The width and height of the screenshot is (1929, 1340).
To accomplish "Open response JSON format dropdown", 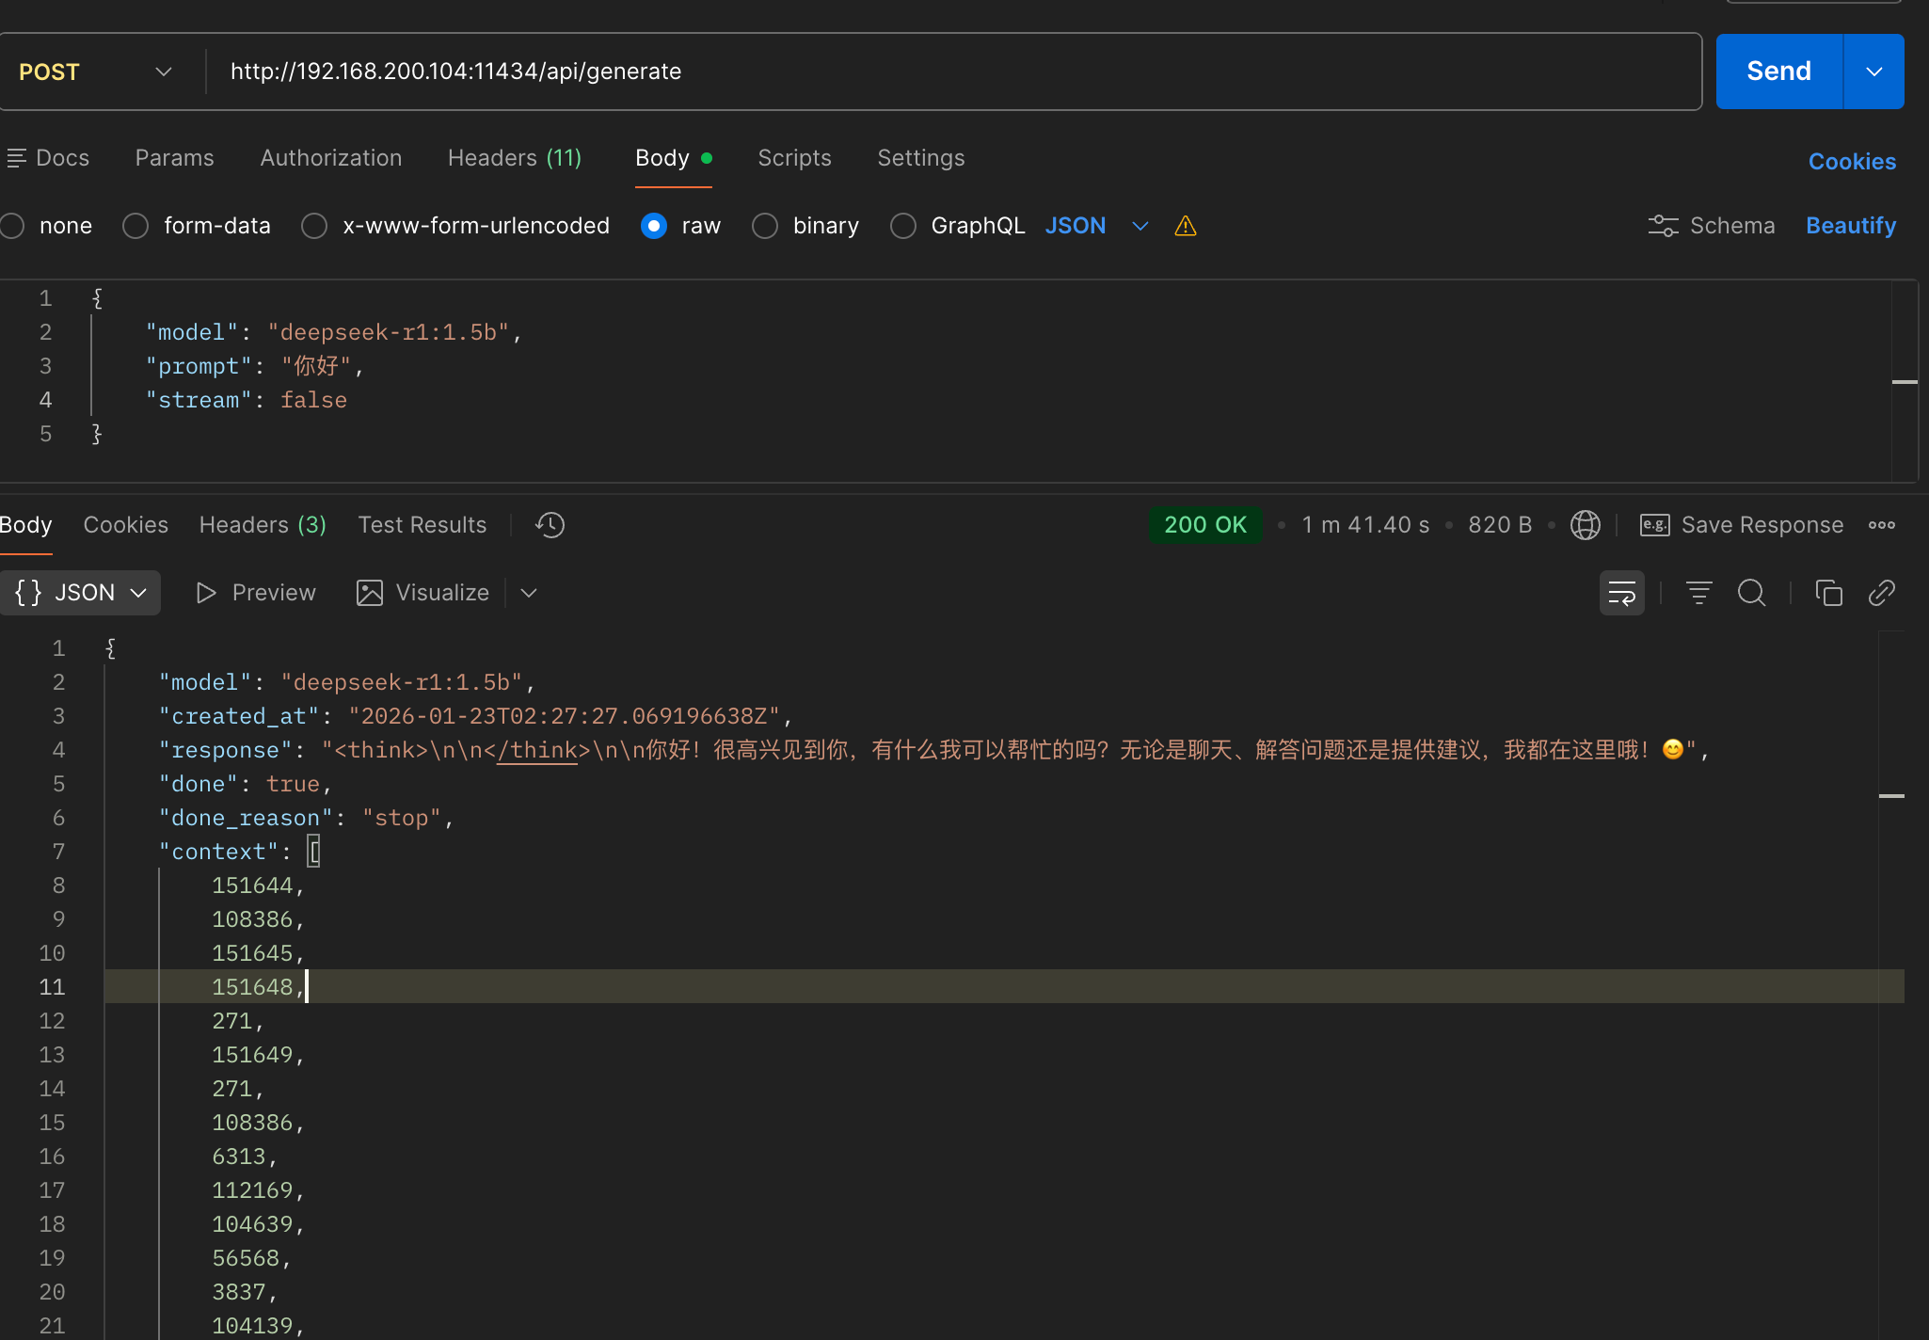I will pos(81,593).
